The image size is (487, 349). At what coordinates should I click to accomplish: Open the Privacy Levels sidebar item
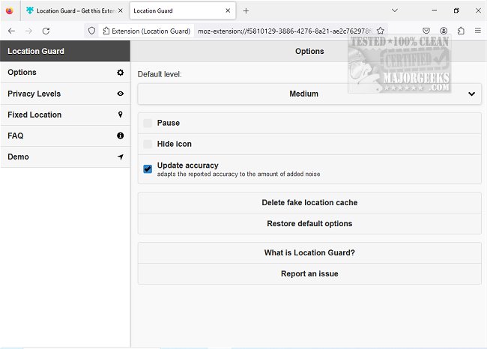(x=65, y=94)
